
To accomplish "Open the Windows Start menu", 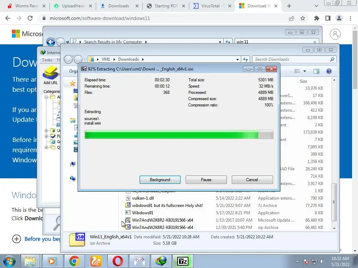I will click(9, 261).
